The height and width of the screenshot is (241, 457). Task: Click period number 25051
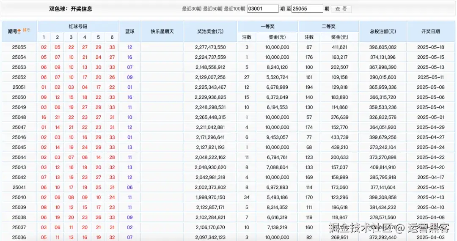coord(19,88)
